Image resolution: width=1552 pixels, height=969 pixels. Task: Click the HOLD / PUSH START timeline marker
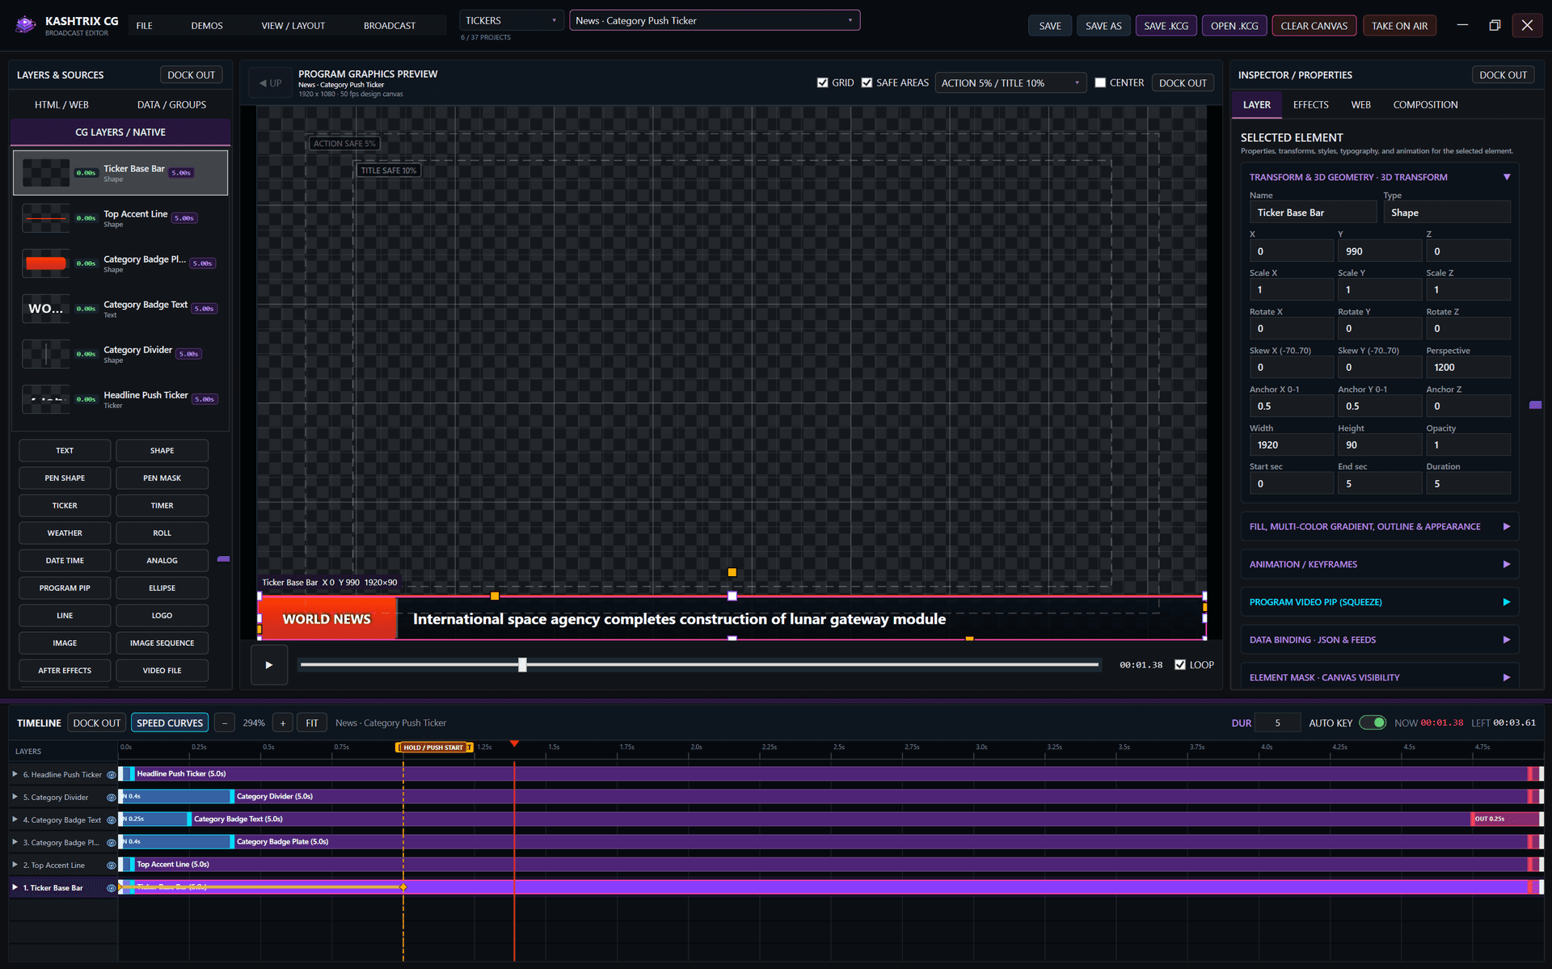(x=434, y=748)
